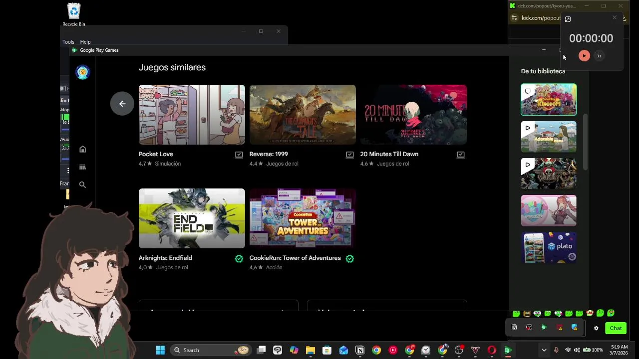Click the Pocket Love install checkmark icon

click(239, 155)
